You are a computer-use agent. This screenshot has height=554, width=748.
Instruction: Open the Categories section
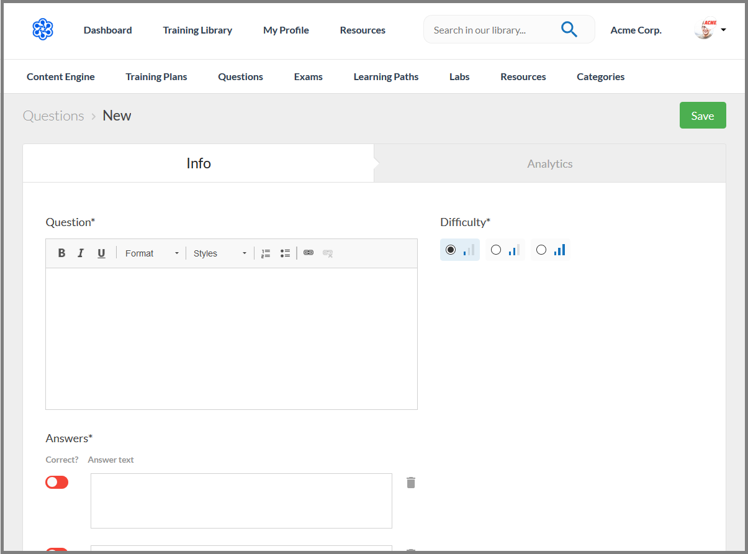[601, 77]
